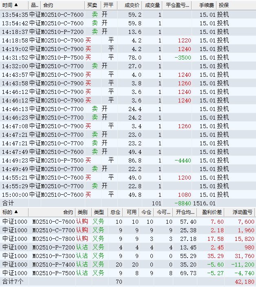
Task: Select the 盈利价差 column header
Action: pos(212,212)
